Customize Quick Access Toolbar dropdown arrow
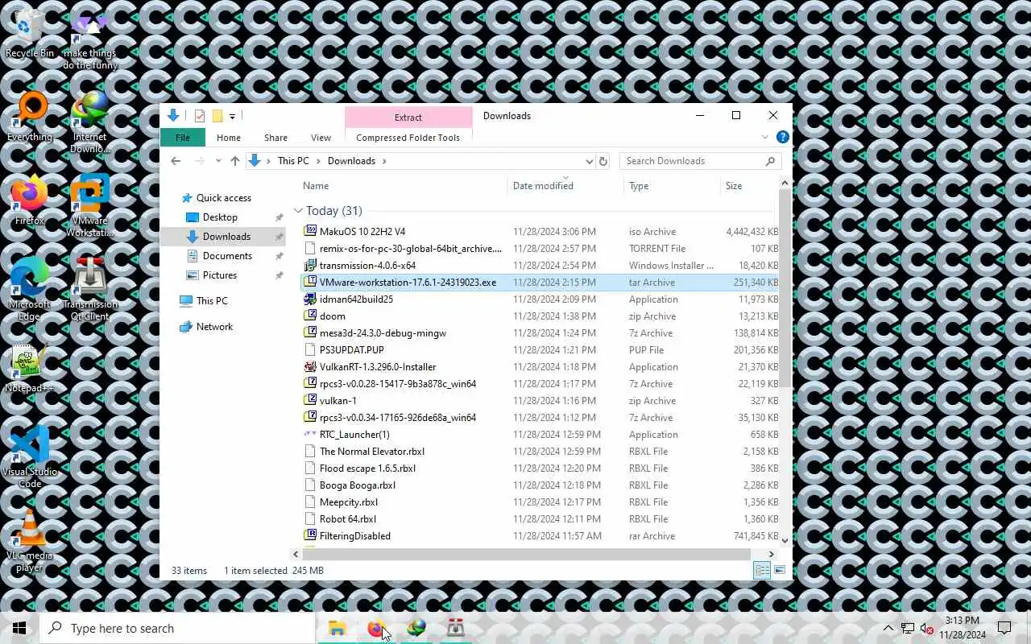The height and width of the screenshot is (644, 1031). pyautogui.click(x=232, y=117)
